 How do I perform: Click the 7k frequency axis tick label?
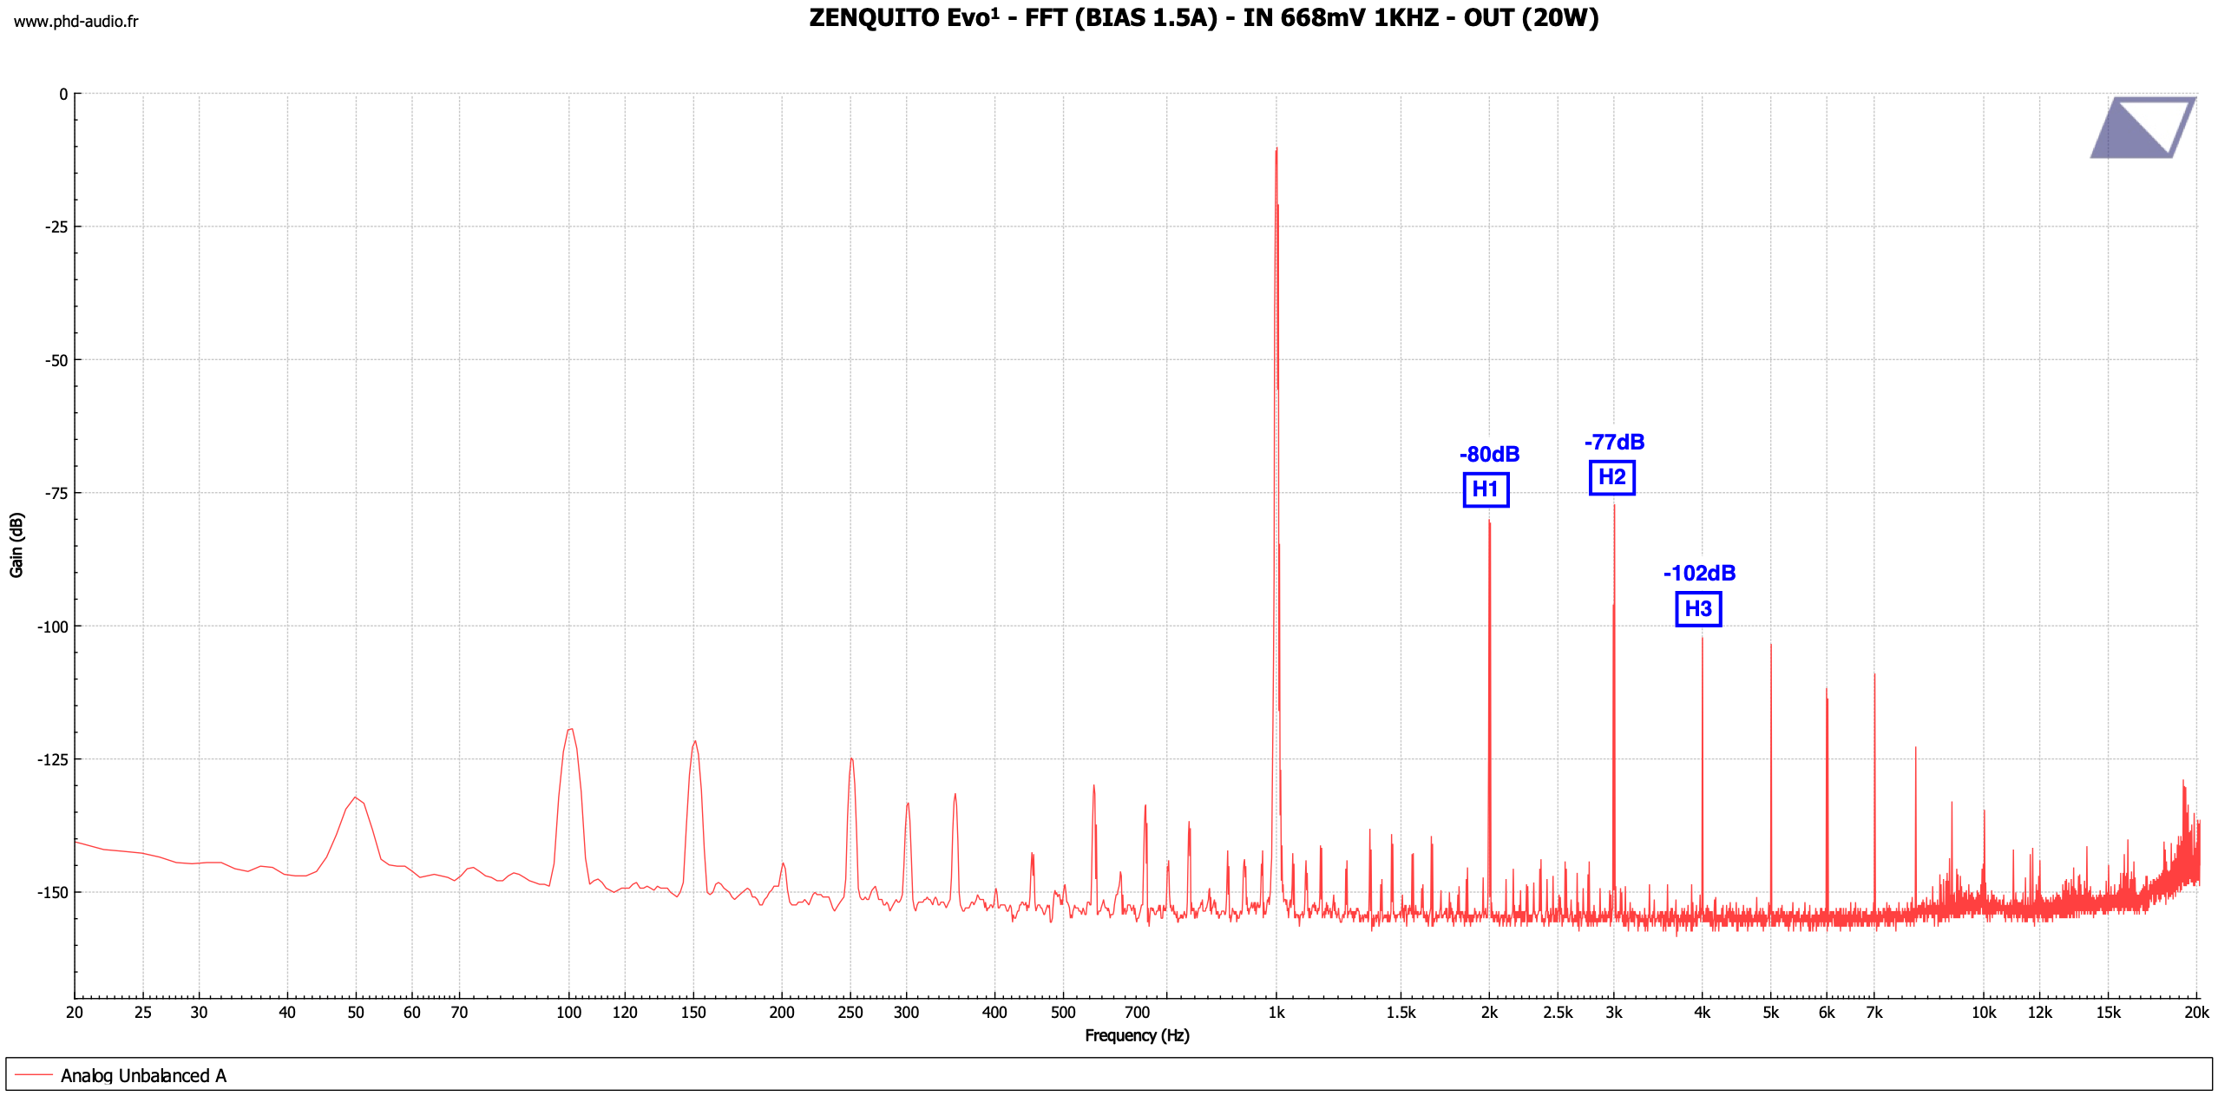[x=1874, y=1013]
